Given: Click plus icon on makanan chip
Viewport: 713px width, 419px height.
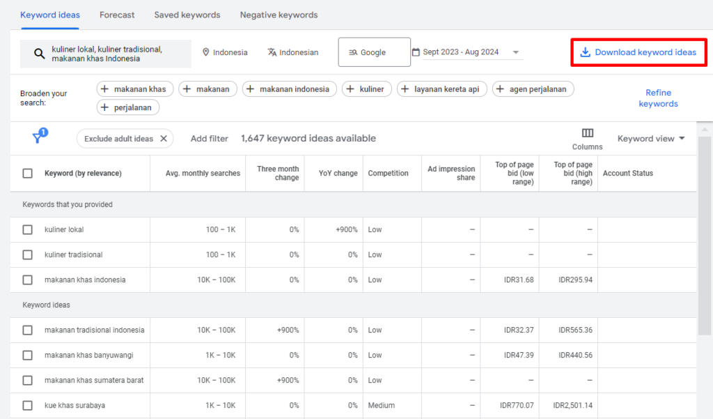Looking at the screenshot, I should 187,89.
